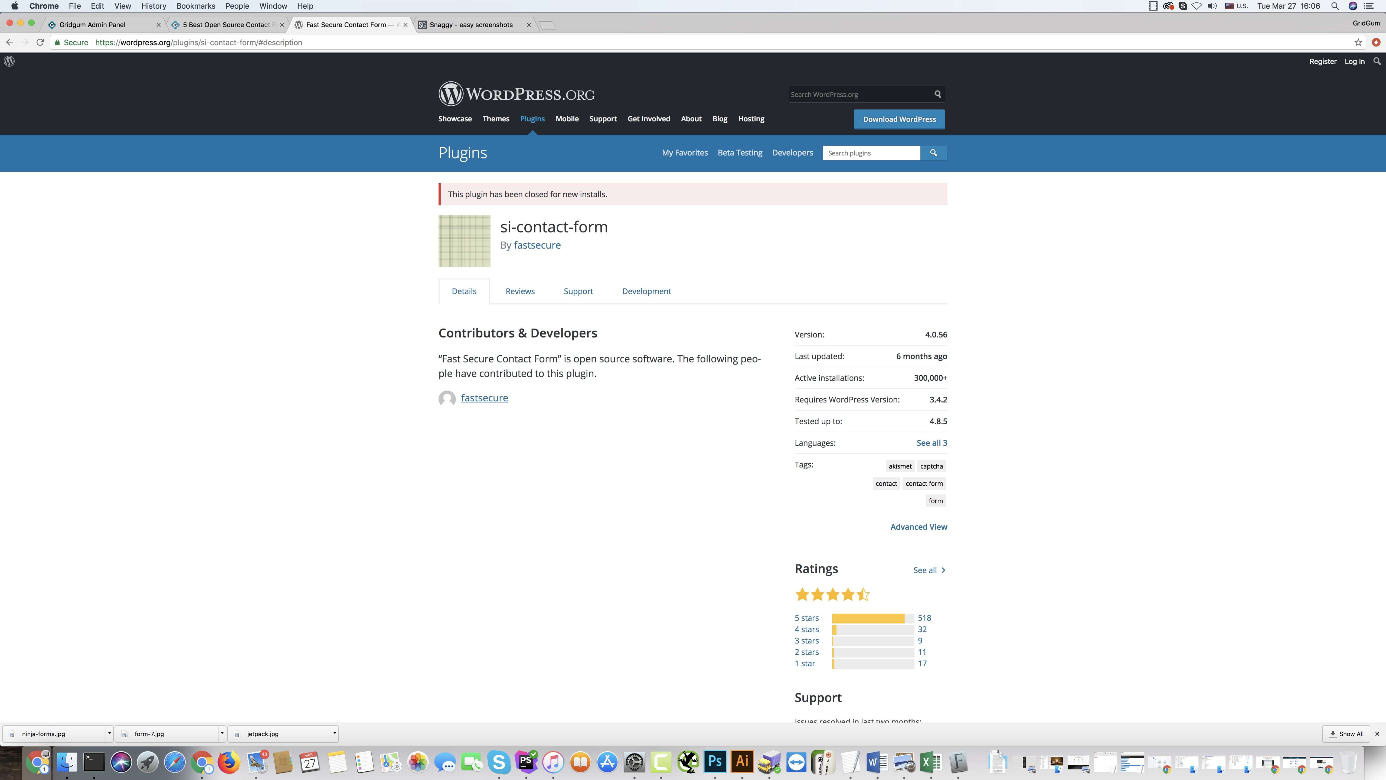Open Finder from the Dock
This screenshot has width=1386, height=780.
tap(67, 762)
